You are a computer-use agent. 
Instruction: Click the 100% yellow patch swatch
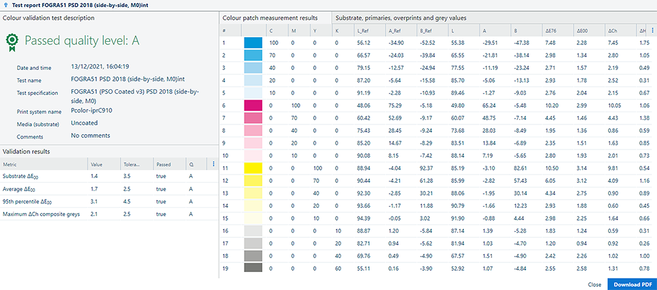click(253, 169)
